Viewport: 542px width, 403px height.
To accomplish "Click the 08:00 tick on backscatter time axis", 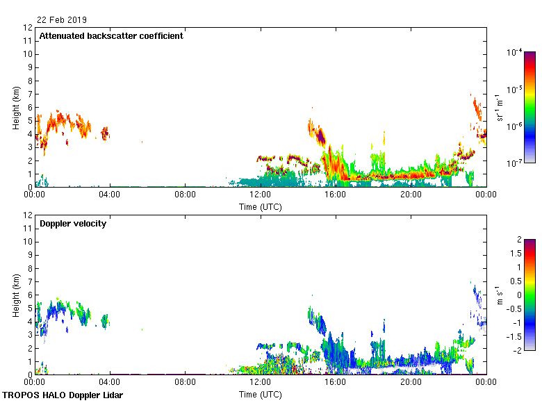I will (185, 195).
